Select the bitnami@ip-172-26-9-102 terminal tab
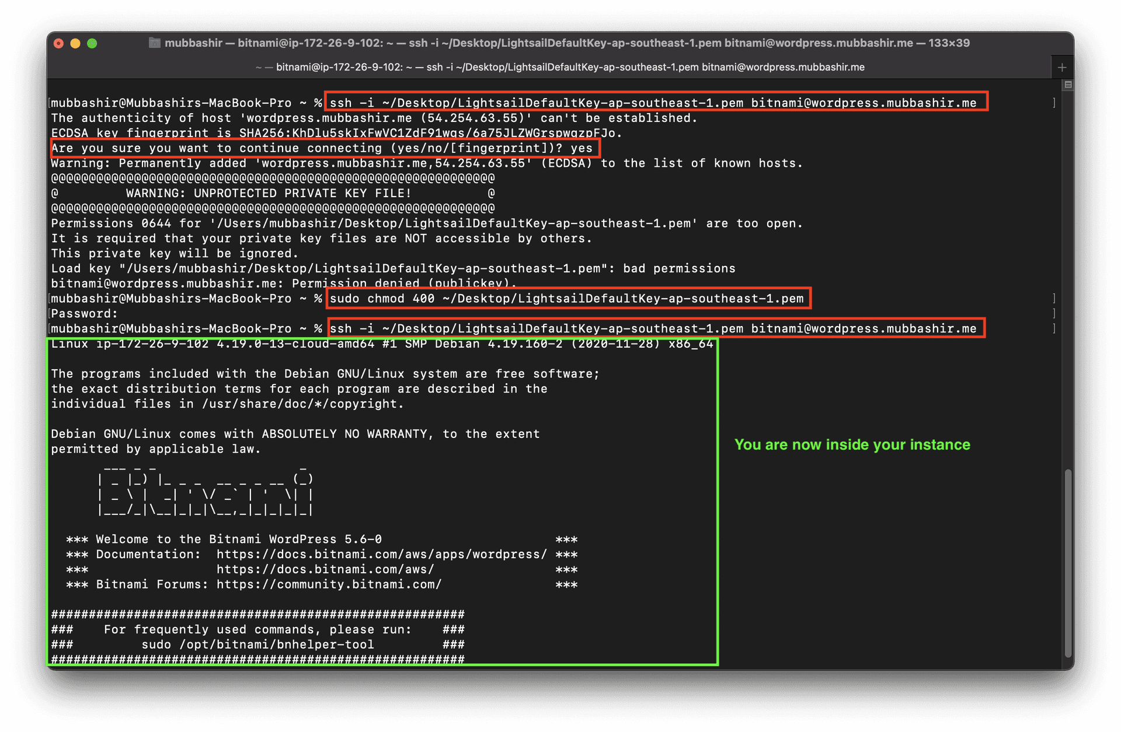 (560, 67)
